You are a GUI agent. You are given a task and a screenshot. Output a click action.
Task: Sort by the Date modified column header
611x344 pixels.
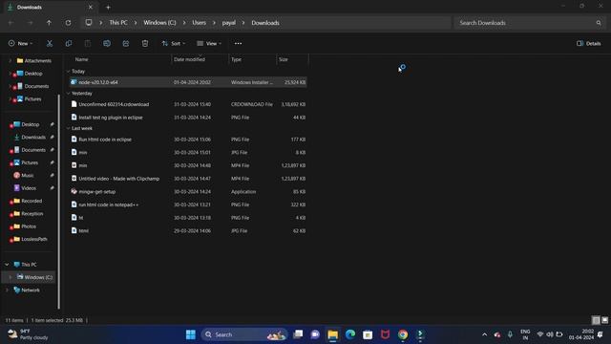click(200, 59)
